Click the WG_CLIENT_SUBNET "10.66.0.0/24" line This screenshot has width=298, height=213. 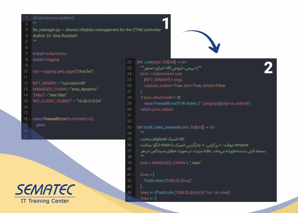point(67,101)
